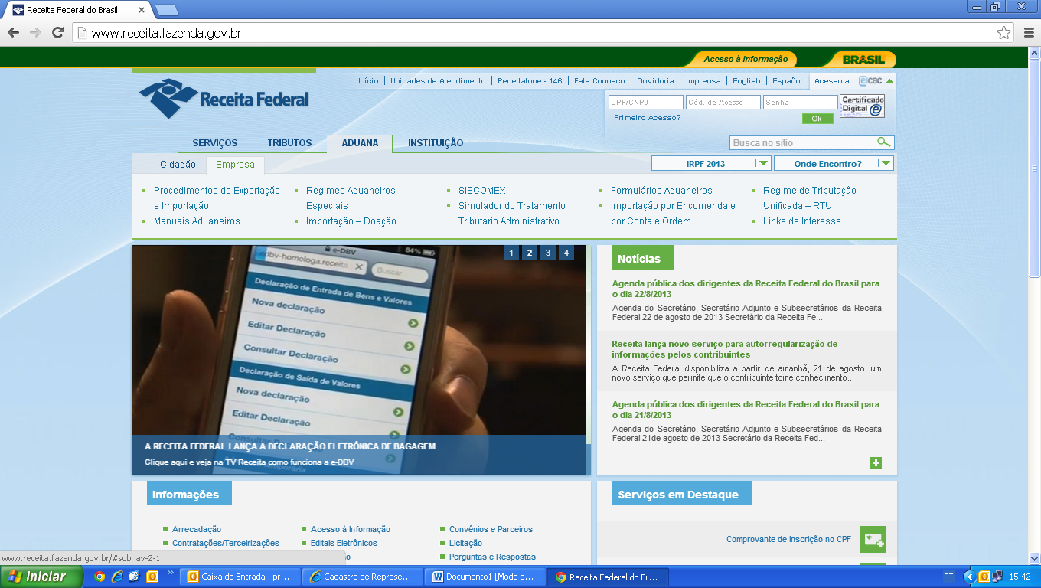1041x588 pixels.
Task: Click the green Ok login button
Action: point(817,119)
